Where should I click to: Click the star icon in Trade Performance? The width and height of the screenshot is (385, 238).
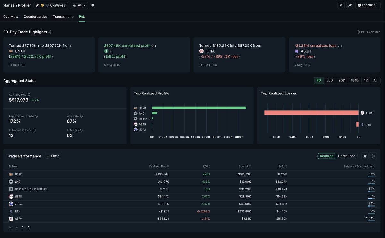click(365, 156)
